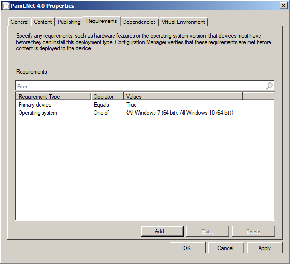Click the Edit... button
290x264 pixels.
point(207,231)
